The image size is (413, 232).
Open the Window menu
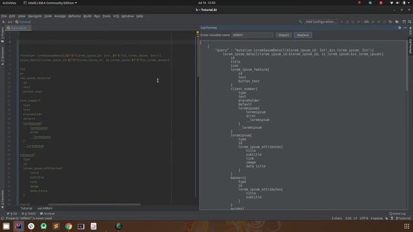click(x=128, y=16)
